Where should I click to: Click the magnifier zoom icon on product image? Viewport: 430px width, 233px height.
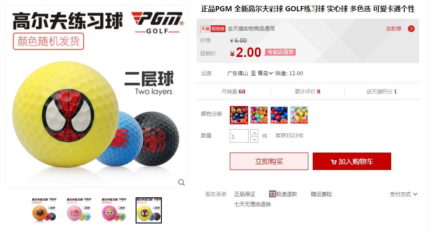click(181, 183)
